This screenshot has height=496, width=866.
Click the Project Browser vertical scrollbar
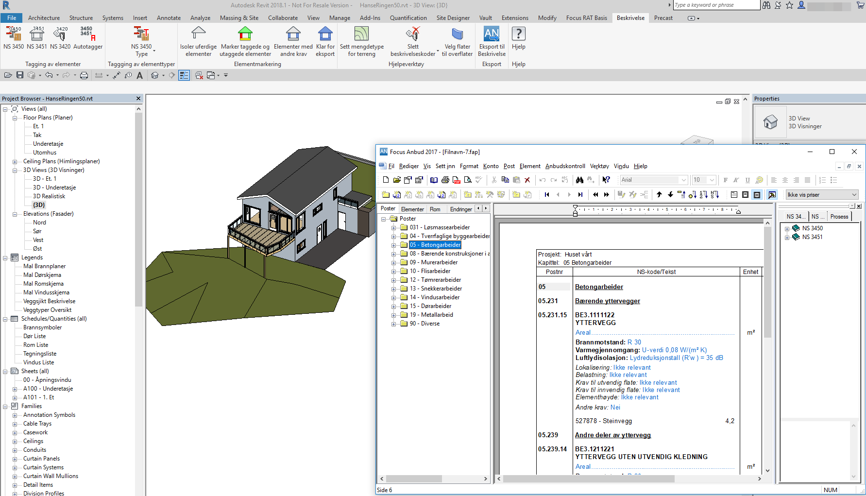pos(138,209)
